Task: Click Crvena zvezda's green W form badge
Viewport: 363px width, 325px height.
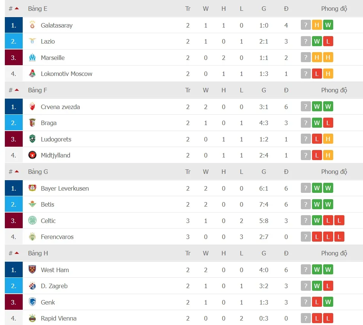Action: 316,106
